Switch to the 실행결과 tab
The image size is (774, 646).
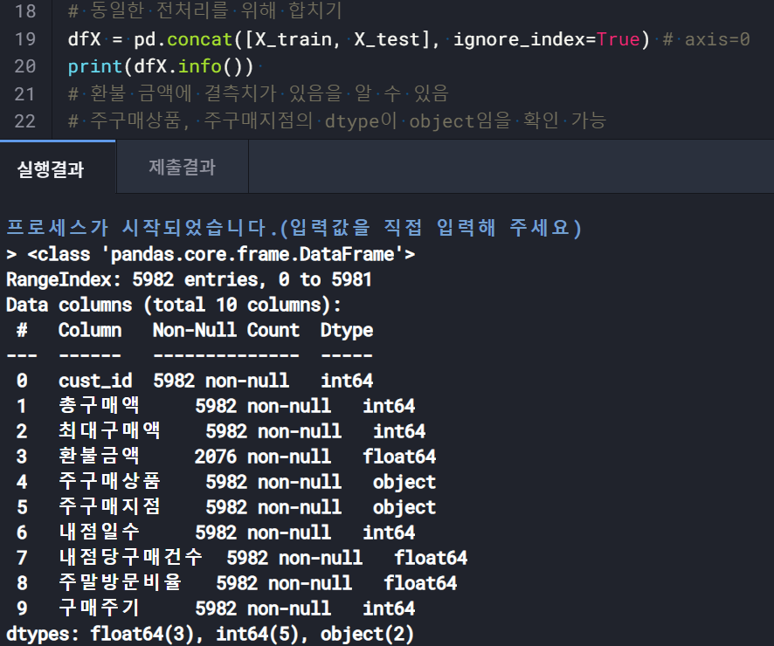coord(58,168)
